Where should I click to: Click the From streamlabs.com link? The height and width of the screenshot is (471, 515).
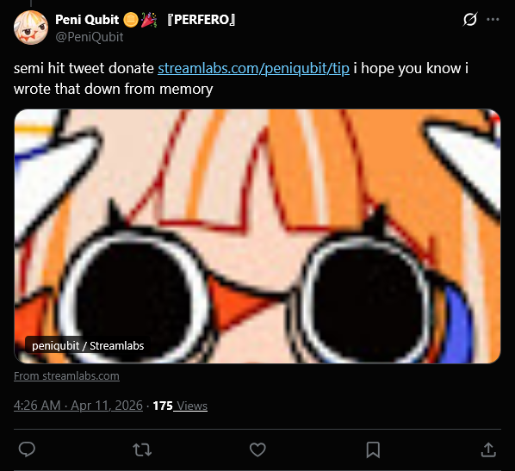[66, 375]
